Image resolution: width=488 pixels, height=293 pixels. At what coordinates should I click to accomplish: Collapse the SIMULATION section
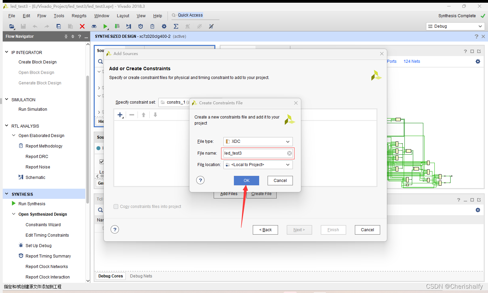(x=6, y=100)
